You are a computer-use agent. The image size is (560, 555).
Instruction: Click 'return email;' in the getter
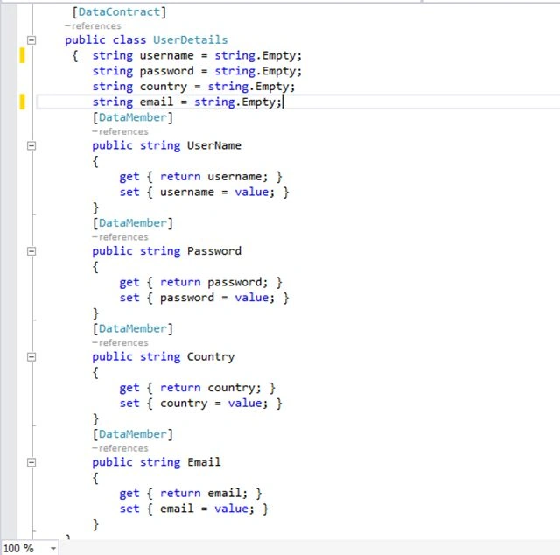[204, 494]
